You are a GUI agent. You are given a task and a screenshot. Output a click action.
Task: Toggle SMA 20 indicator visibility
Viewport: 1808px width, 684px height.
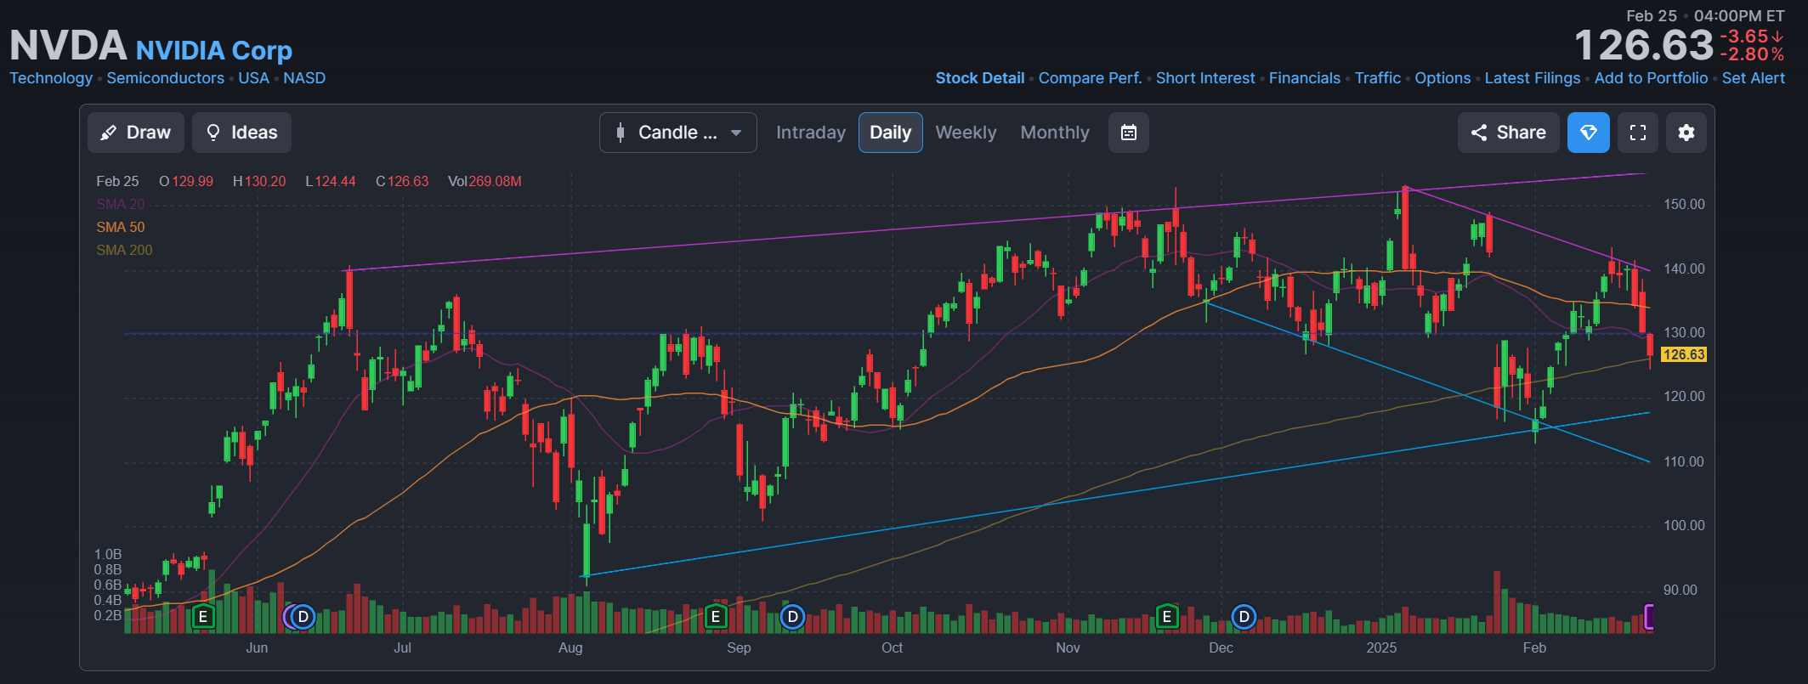click(x=121, y=204)
